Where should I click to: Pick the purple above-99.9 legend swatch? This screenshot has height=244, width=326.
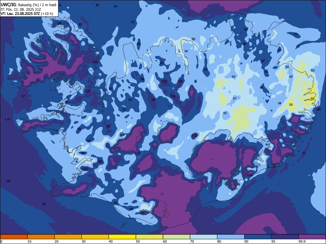coord(312,237)
